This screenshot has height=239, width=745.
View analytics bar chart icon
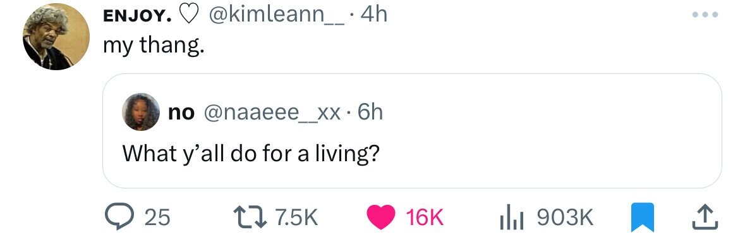pyautogui.click(x=512, y=218)
